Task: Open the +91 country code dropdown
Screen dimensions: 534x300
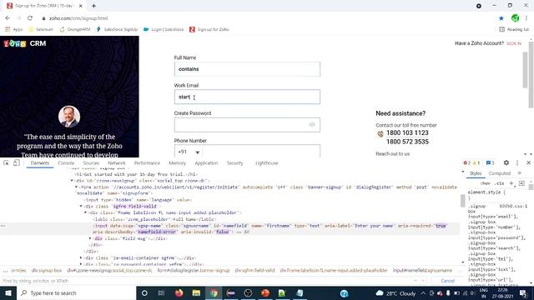Action: click(189, 152)
